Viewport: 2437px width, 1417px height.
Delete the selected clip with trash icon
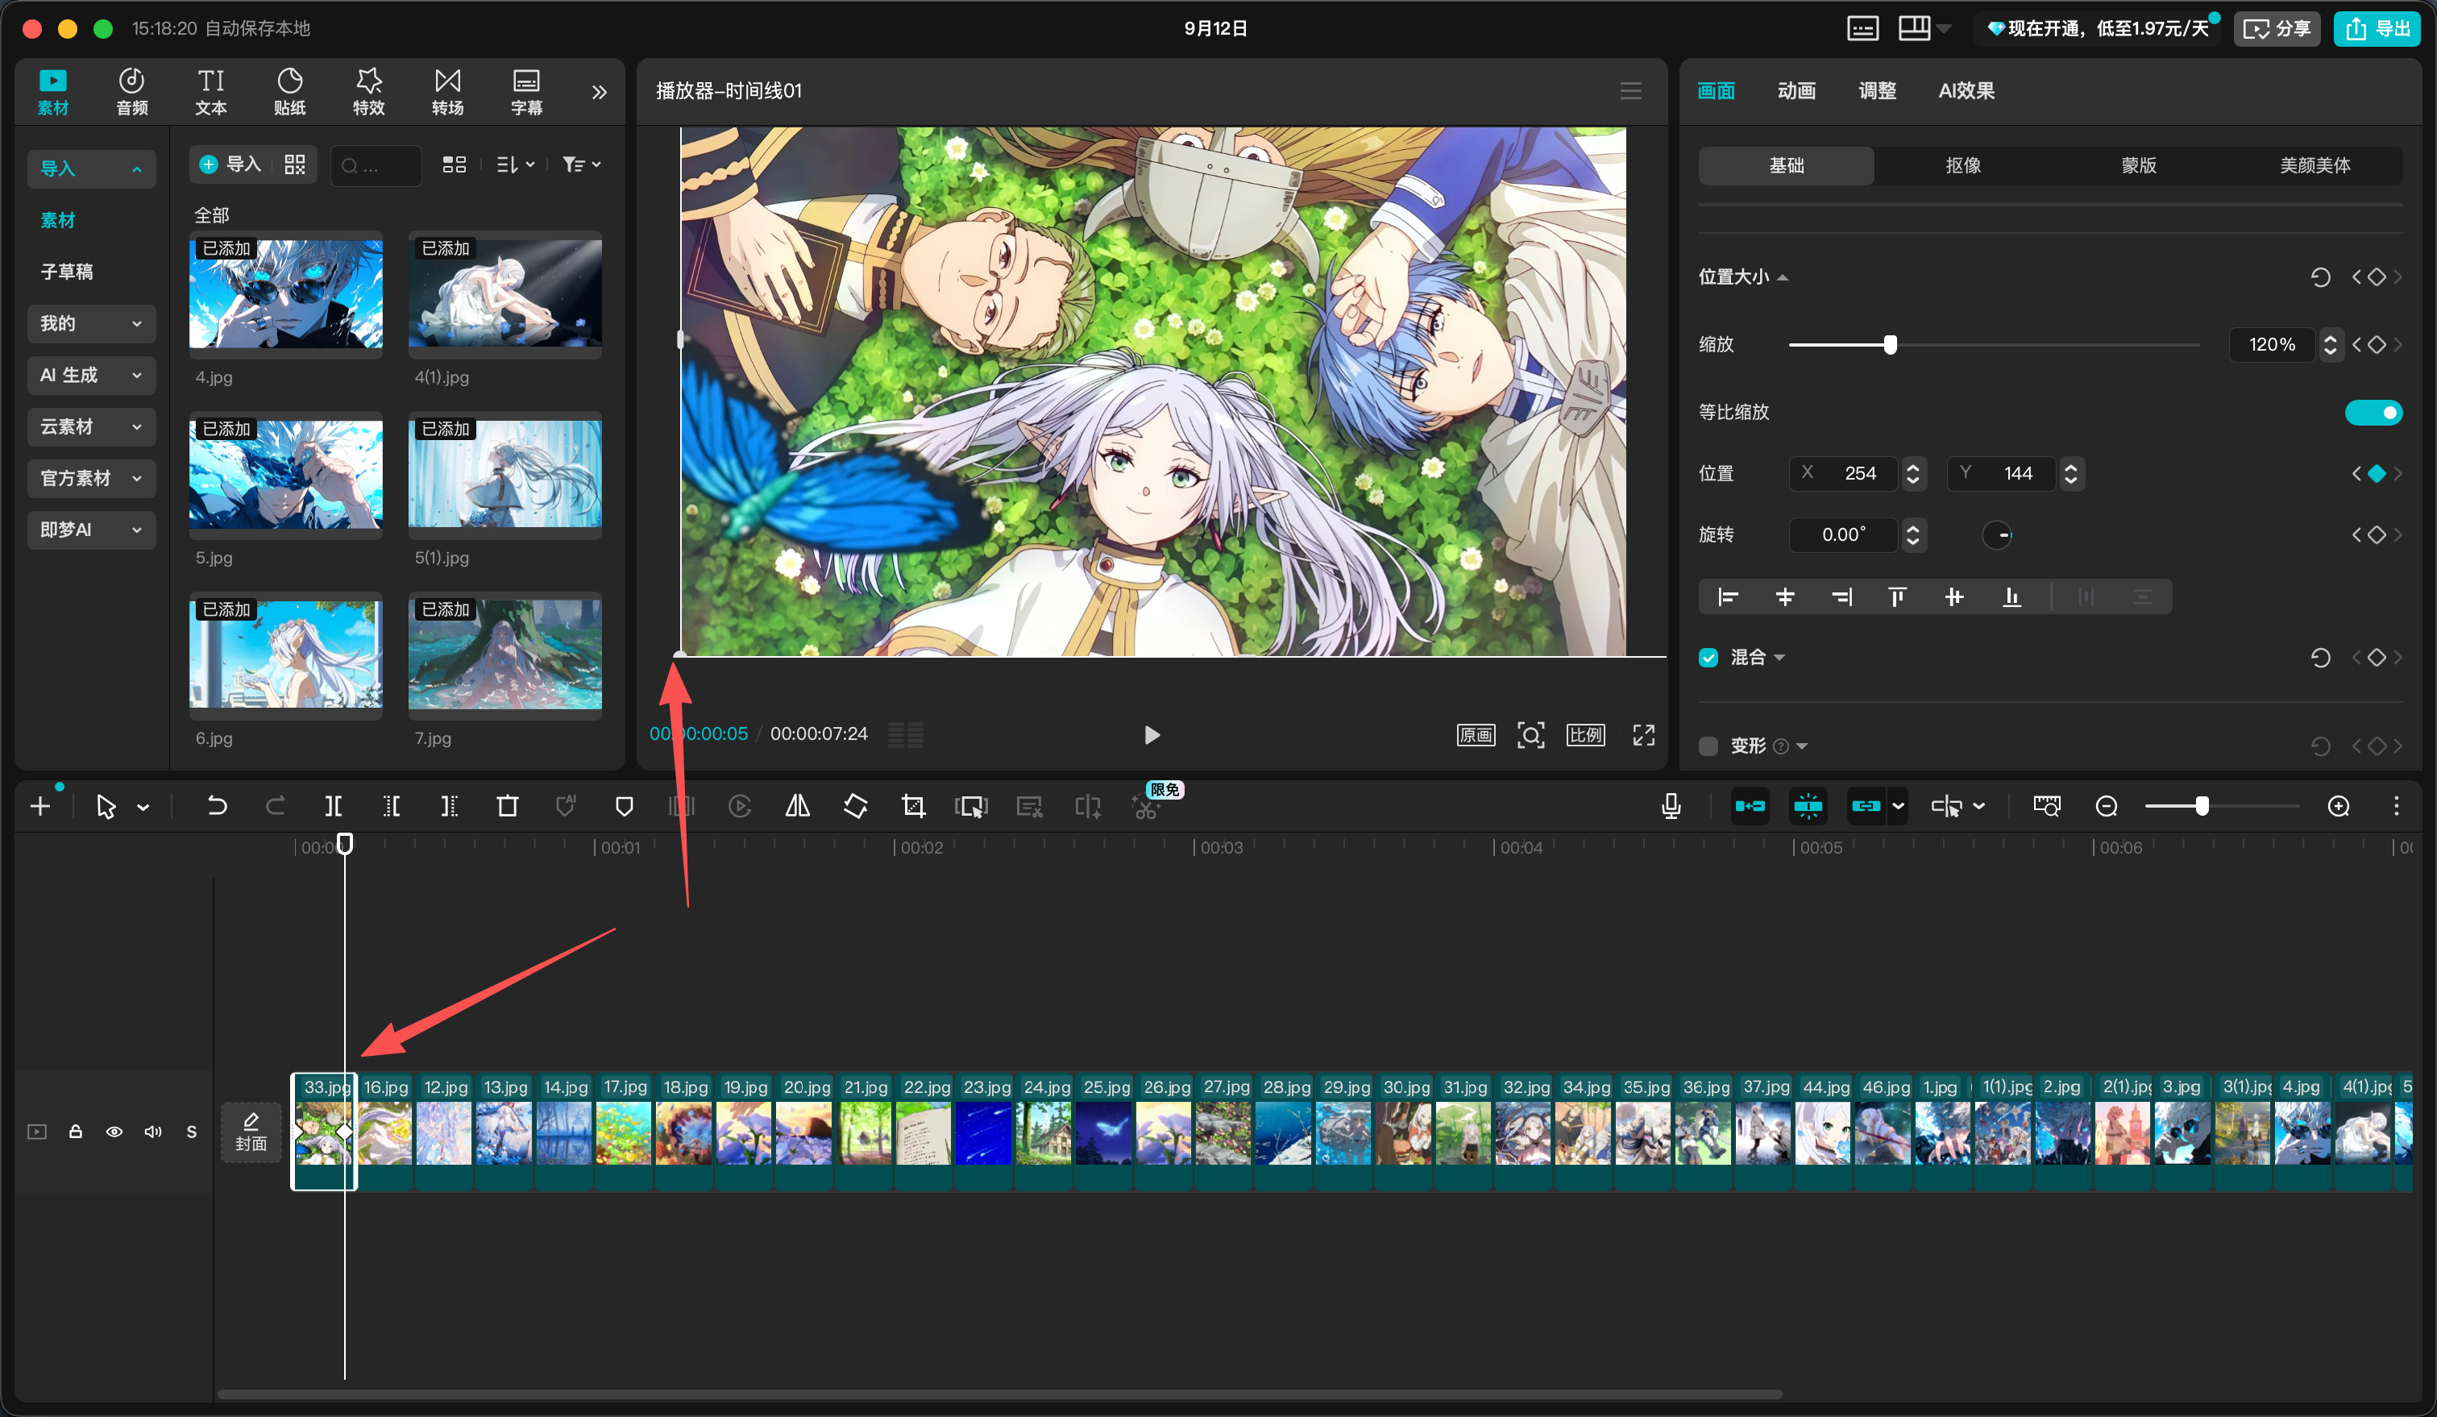click(x=508, y=806)
